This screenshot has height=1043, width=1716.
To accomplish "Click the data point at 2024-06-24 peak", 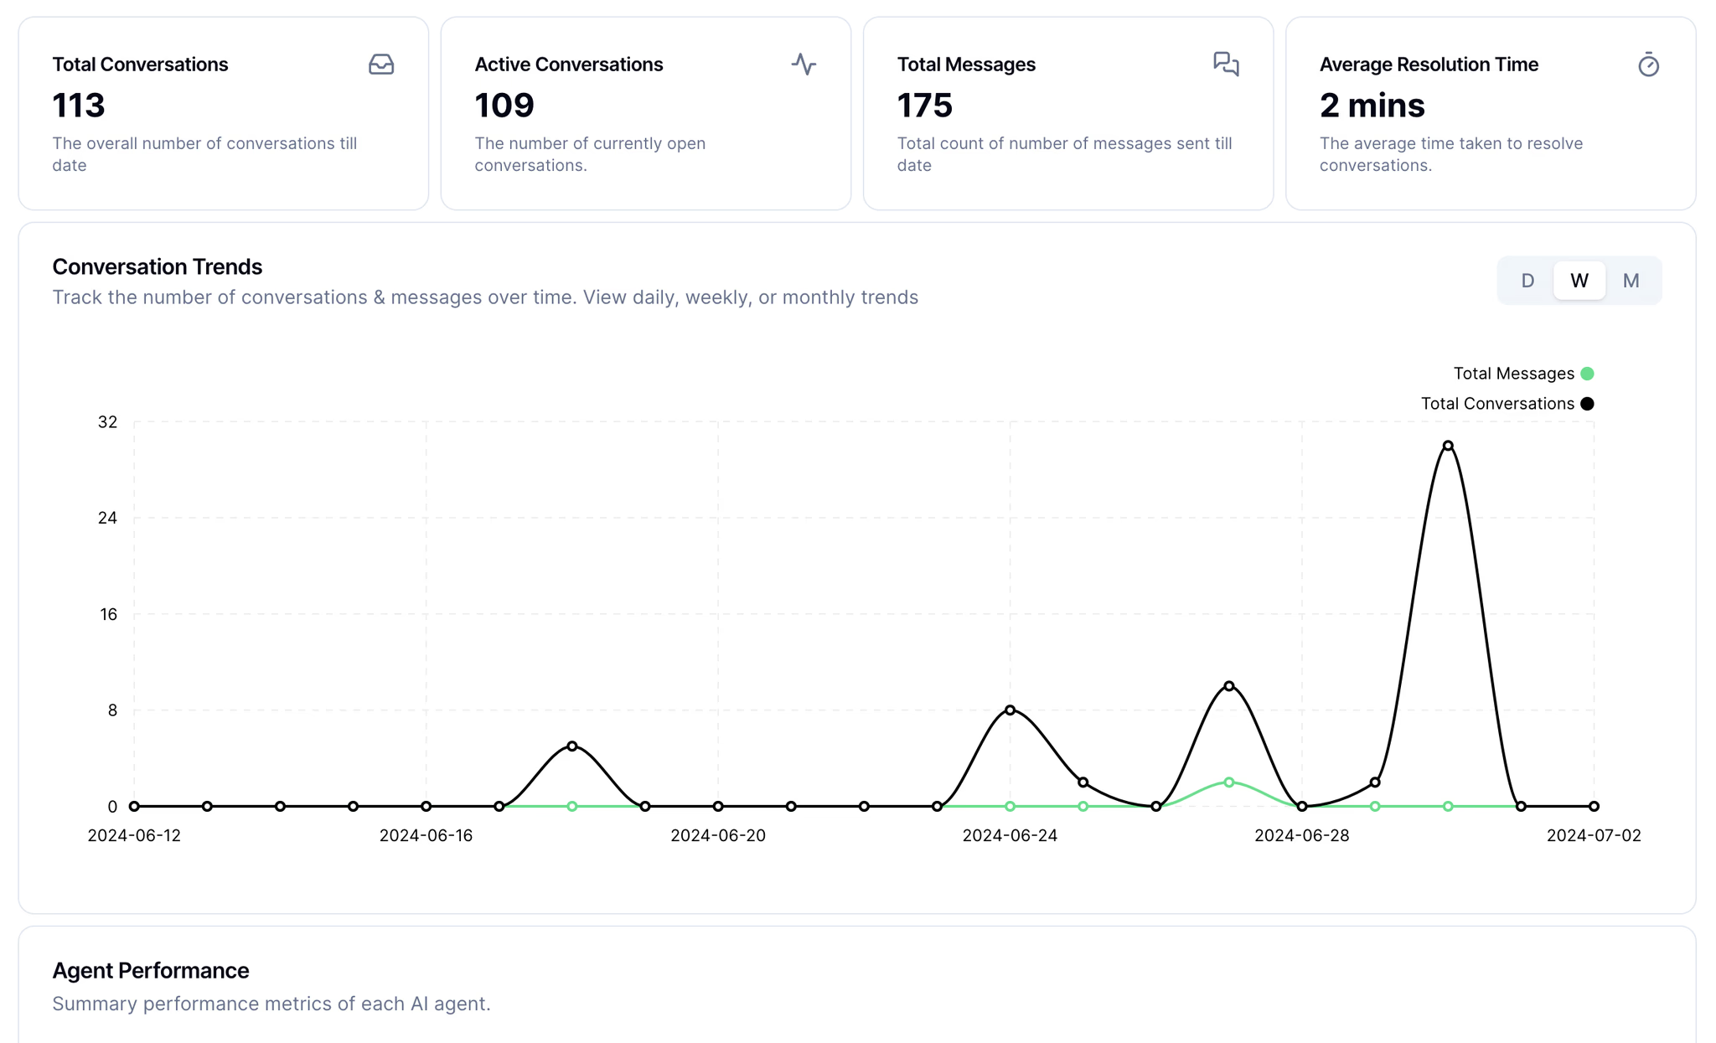I will point(1010,710).
